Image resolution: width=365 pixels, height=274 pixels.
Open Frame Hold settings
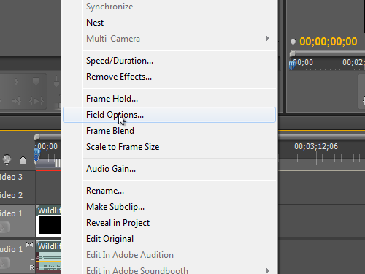pos(112,99)
